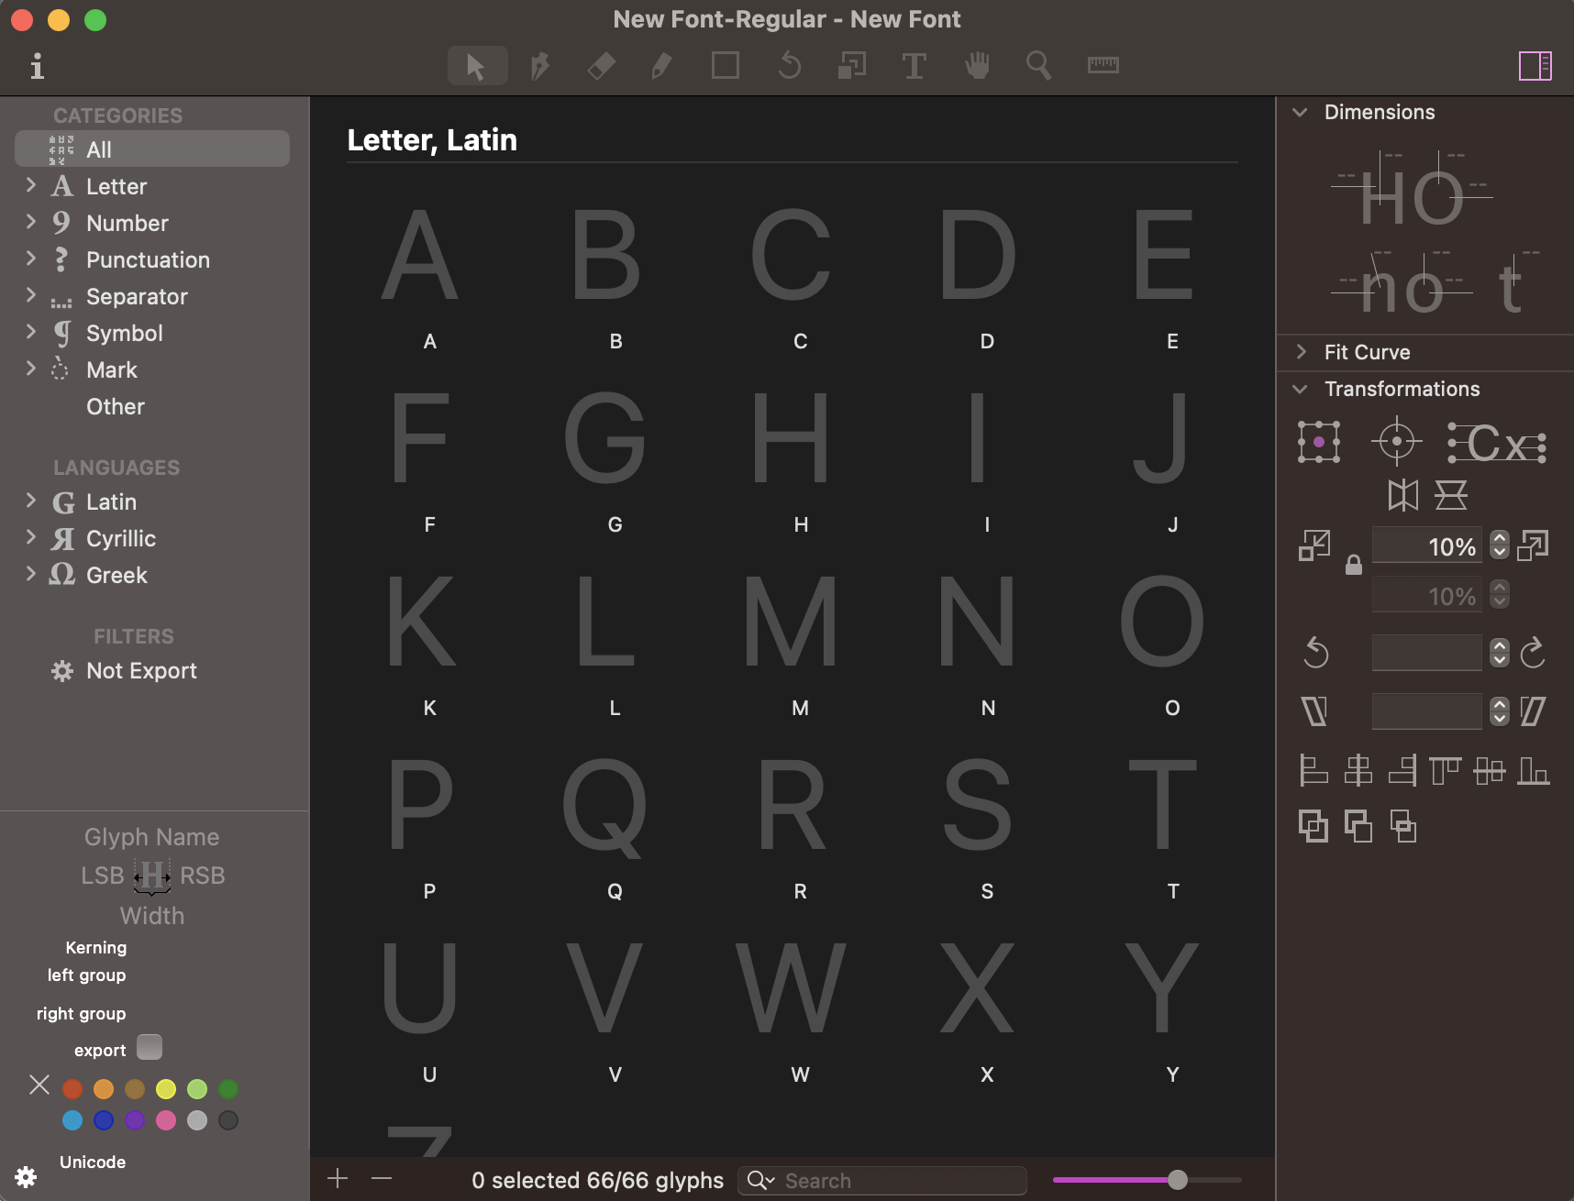
Task: Select the Zoom magnifier tool
Action: click(1039, 66)
